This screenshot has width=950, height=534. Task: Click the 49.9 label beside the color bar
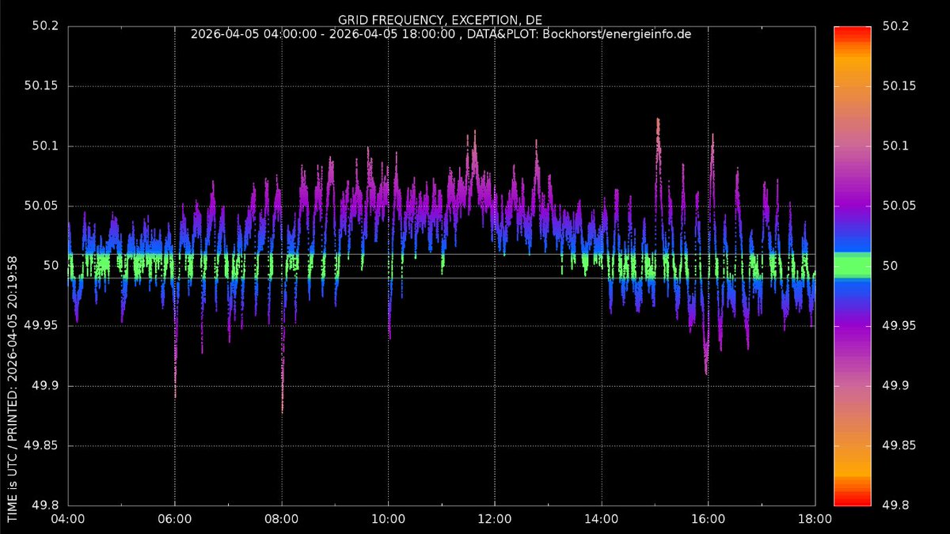click(x=896, y=386)
